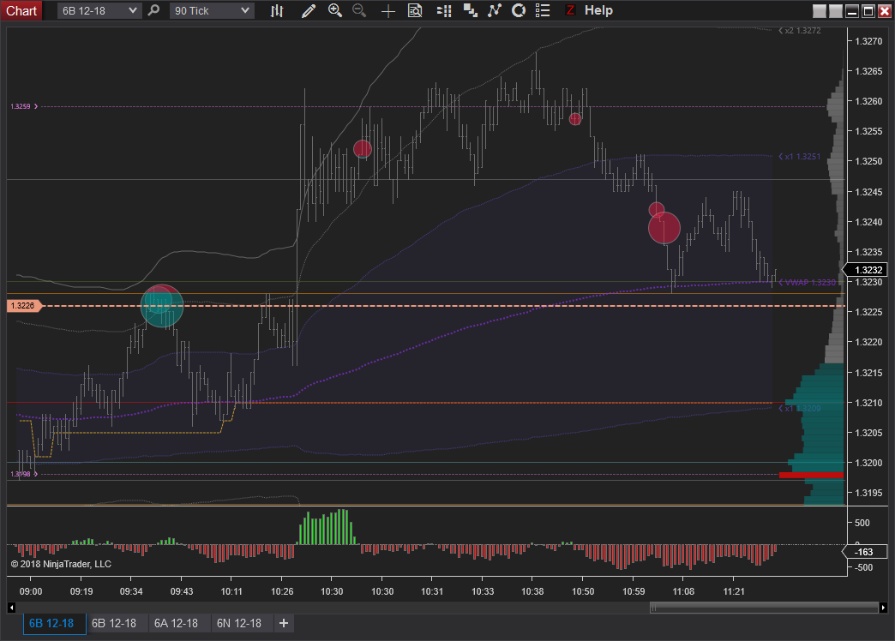Select the crosshair cursor tool

(x=388, y=11)
